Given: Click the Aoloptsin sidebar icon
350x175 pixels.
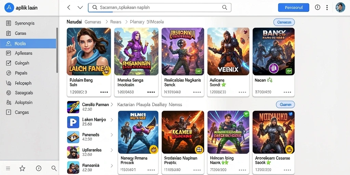Looking at the screenshot, I should 9,103.
